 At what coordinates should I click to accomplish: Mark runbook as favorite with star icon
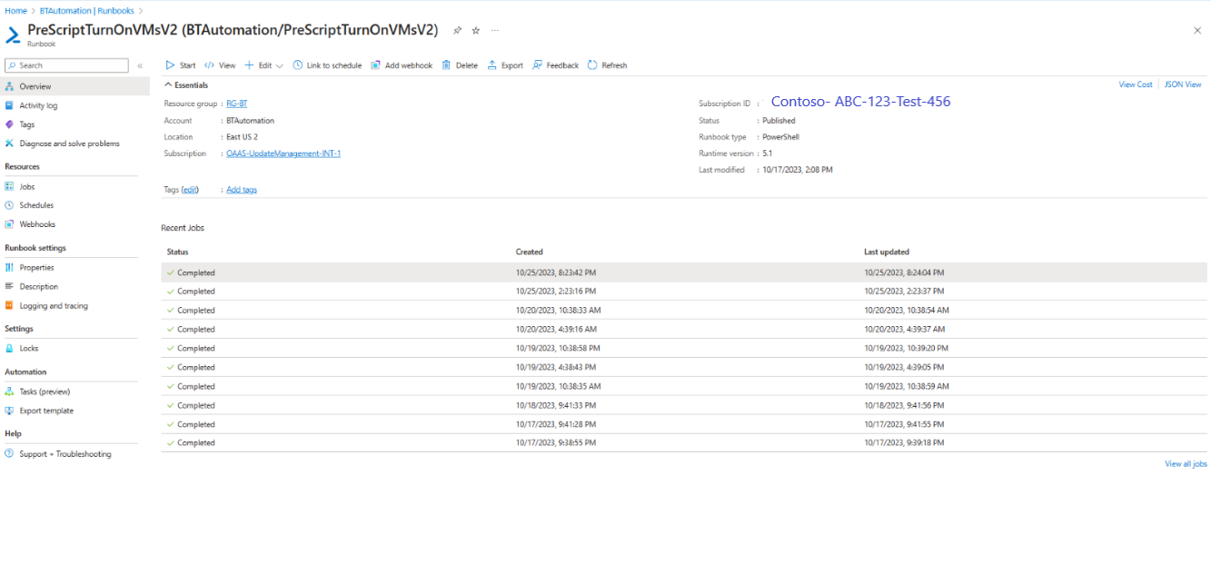[476, 30]
